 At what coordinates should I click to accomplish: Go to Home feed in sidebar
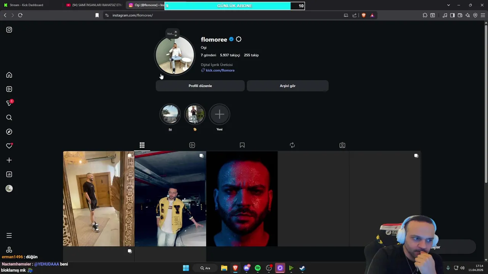tap(9, 75)
